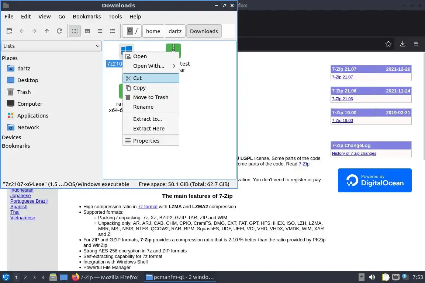This screenshot has height=283, width=425.
Task: Switch to Portuguese Brazil language link
Action: coord(29,201)
